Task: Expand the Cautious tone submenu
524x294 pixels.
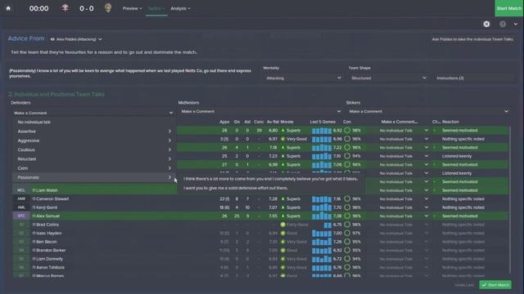Action: point(93,150)
